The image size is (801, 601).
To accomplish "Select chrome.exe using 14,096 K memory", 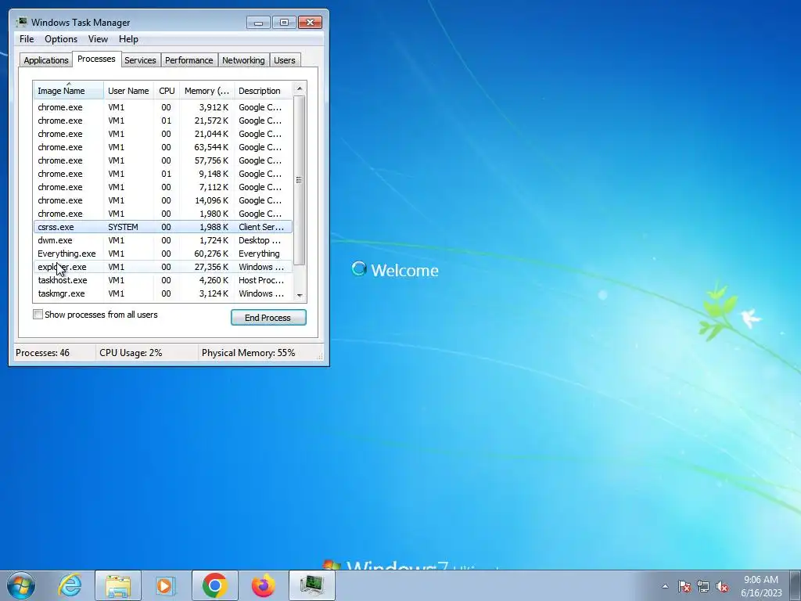I will (x=163, y=200).
